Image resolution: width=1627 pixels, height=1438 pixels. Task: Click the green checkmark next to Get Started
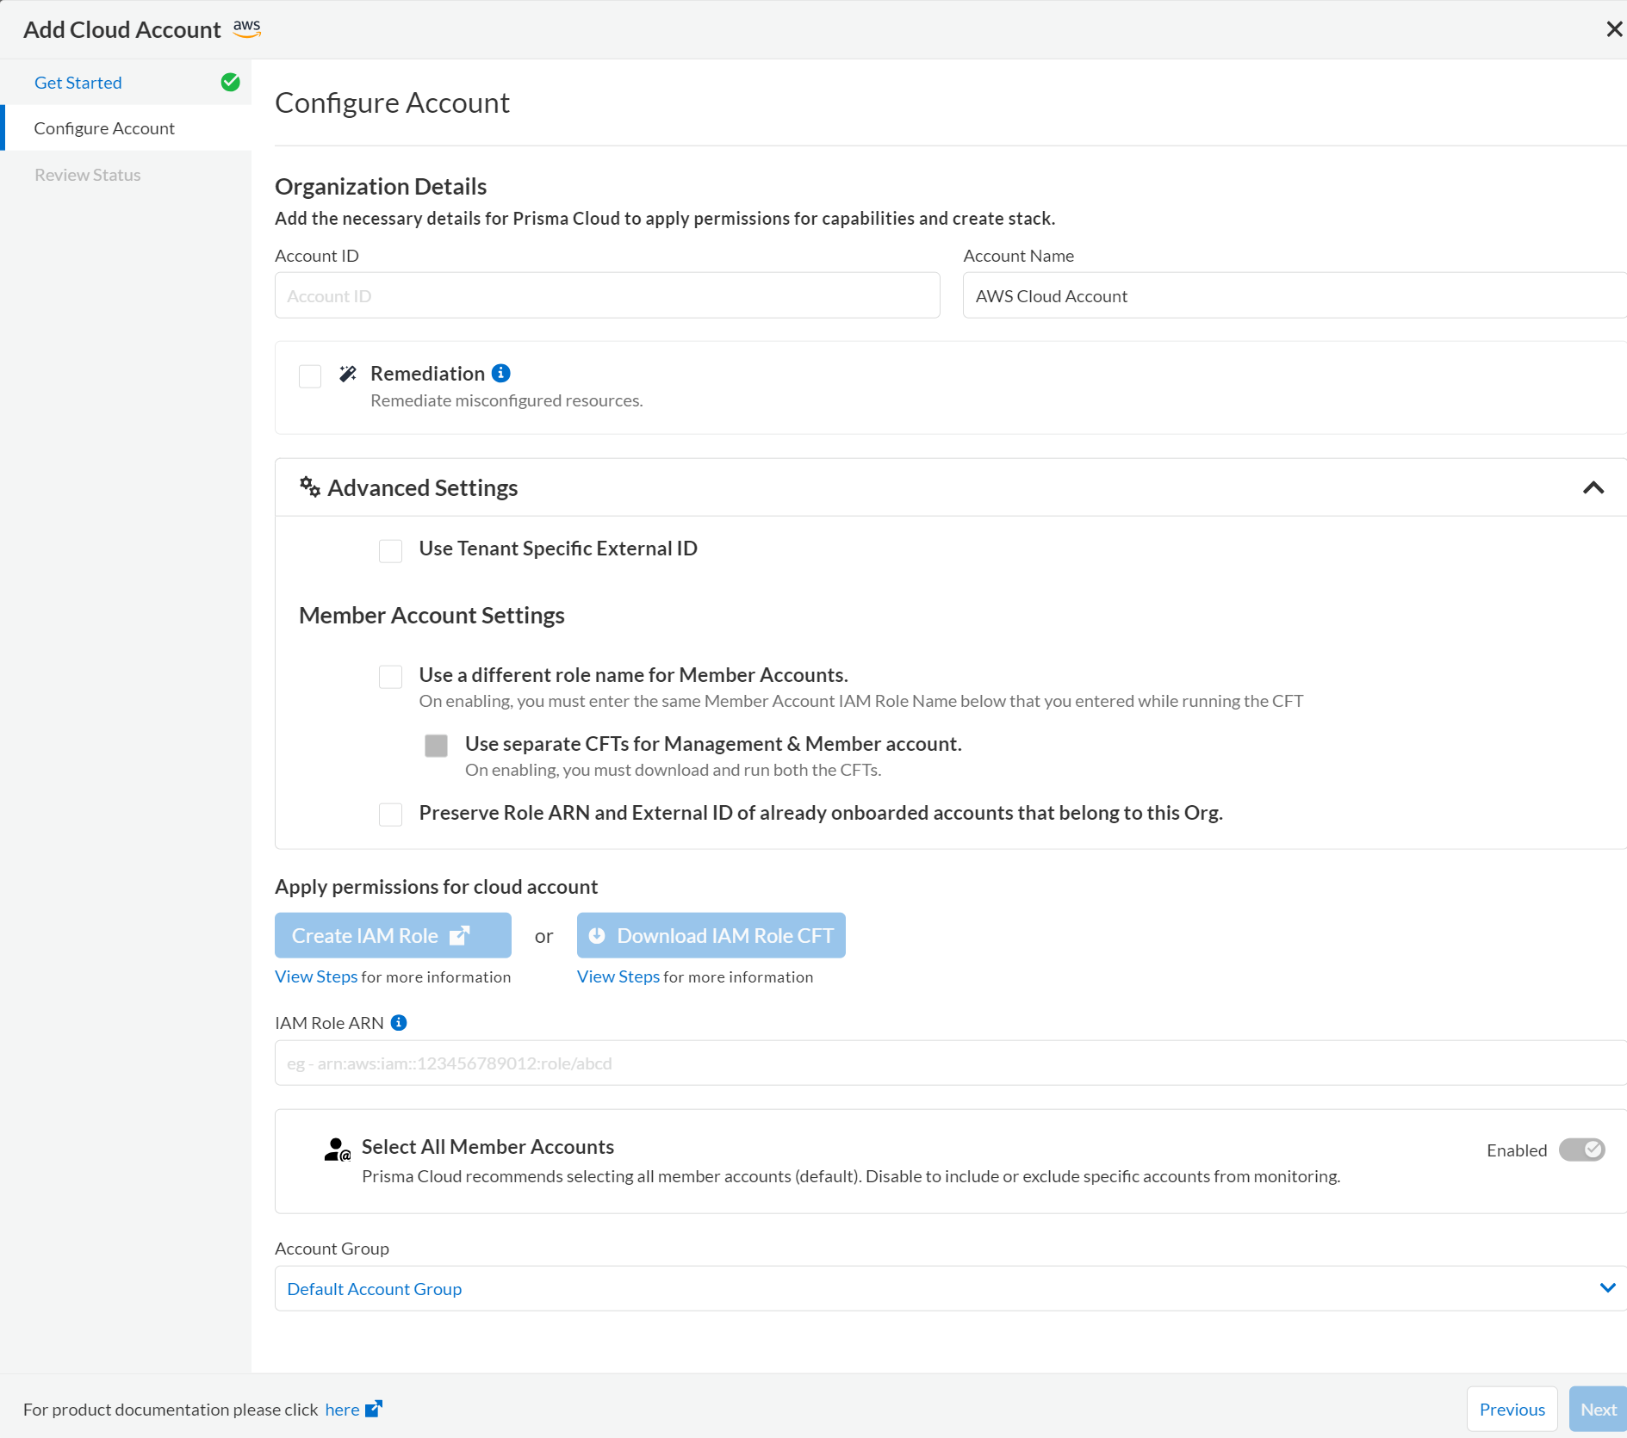230,83
